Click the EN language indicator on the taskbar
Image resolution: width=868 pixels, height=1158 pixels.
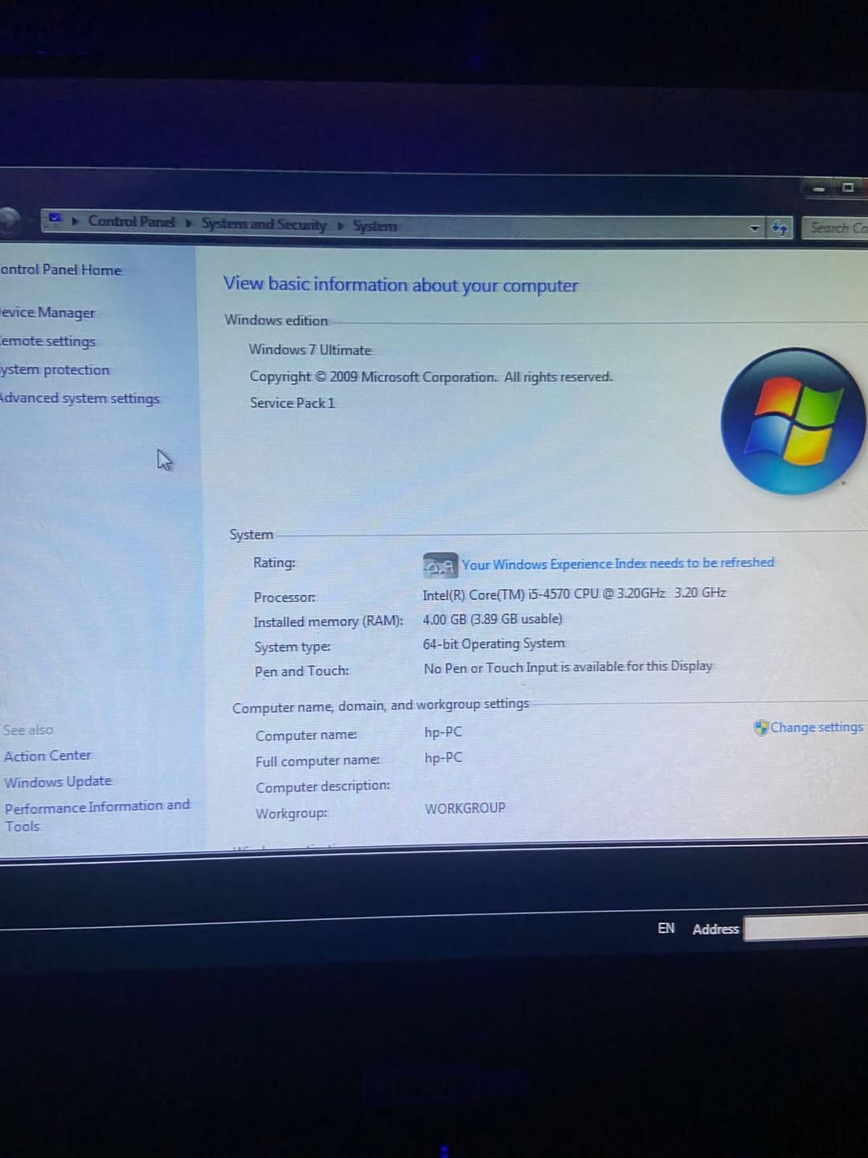click(665, 928)
